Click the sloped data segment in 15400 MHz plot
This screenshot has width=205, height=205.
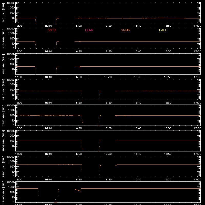[78, 190]
